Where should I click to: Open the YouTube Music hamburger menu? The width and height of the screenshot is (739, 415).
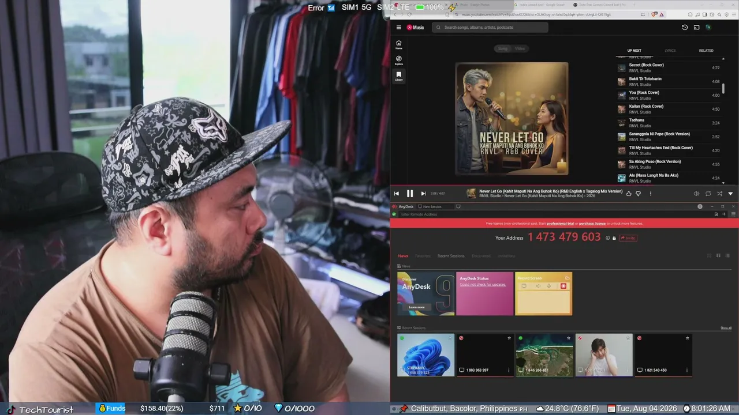(x=398, y=27)
